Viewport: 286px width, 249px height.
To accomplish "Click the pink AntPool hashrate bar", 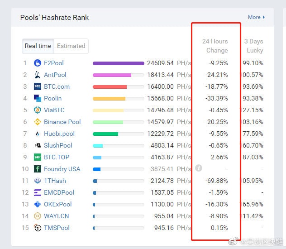I will pos(112,75).
